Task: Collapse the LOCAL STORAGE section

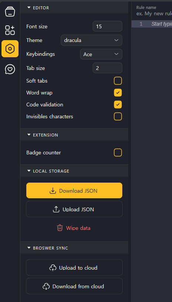Action: (48, 171)
